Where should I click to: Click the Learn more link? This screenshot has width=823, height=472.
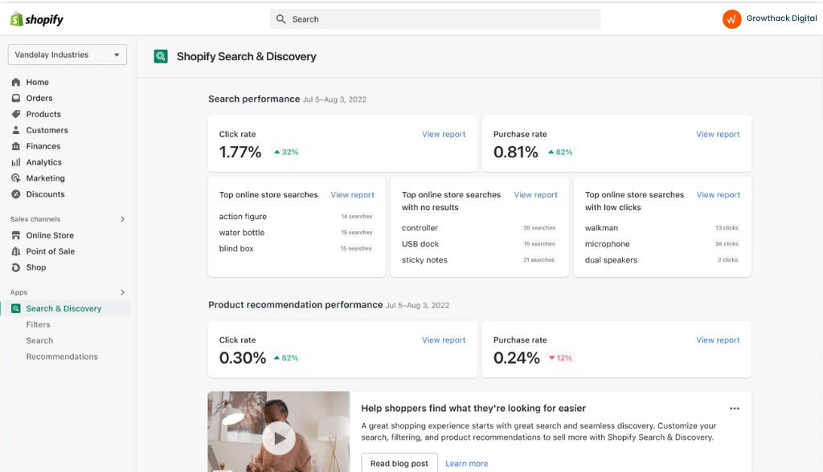coord(467,464)
